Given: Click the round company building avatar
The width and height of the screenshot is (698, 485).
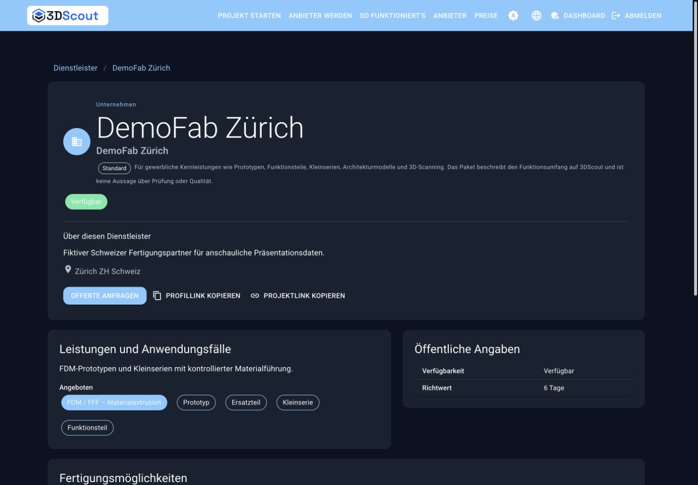Looking at the screenshot, I should [x=77, y=142].
